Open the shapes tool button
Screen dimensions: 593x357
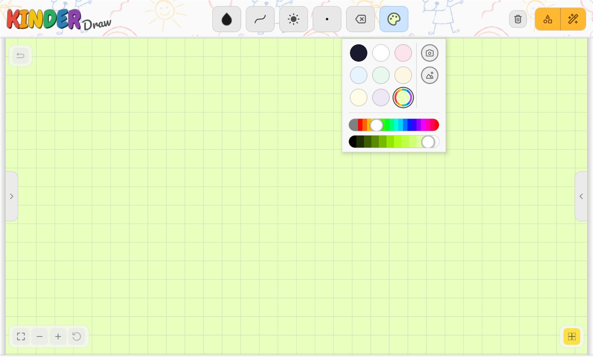click(548, 19)
